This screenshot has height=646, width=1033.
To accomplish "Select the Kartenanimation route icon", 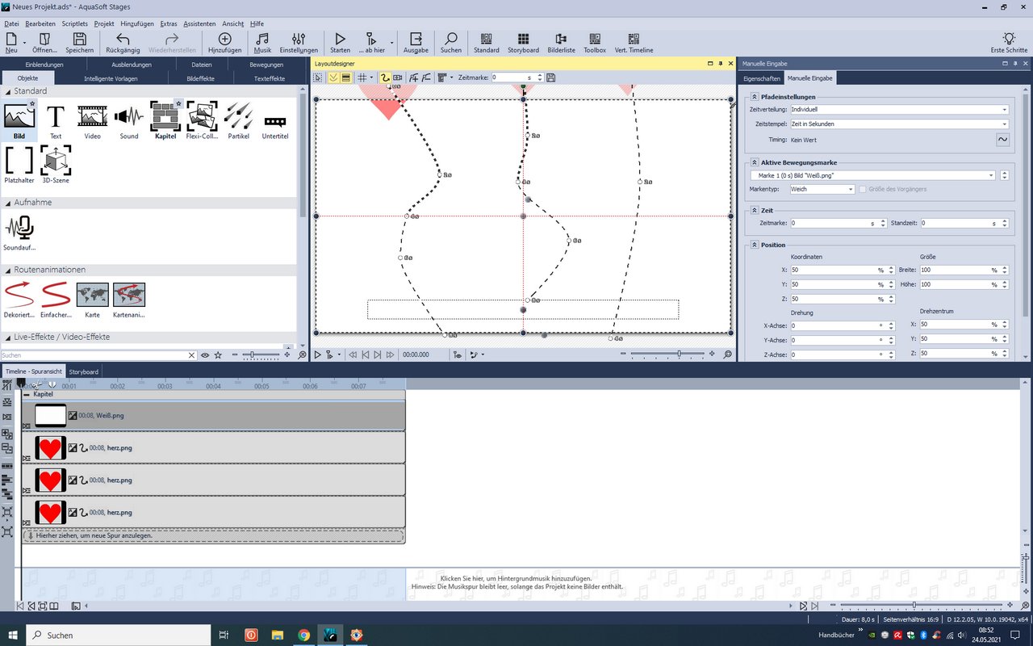I will [129, 296].
